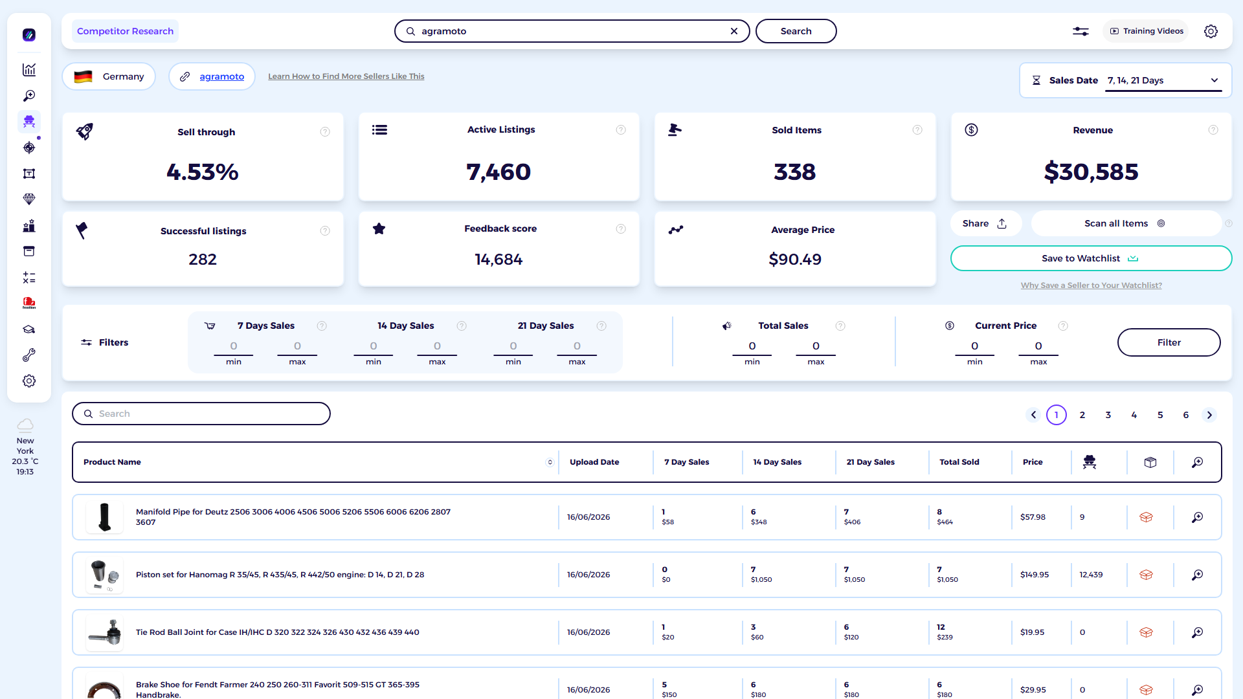Viewport: 1243px width, 699px height.
Task: Click Total Sales min field
Action: (x=752, y=346)
